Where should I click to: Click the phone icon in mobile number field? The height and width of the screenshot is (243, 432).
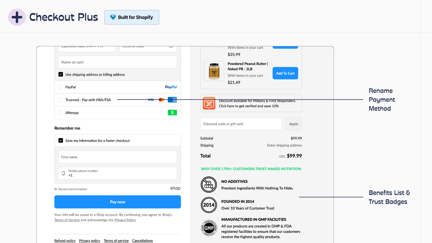63,173
